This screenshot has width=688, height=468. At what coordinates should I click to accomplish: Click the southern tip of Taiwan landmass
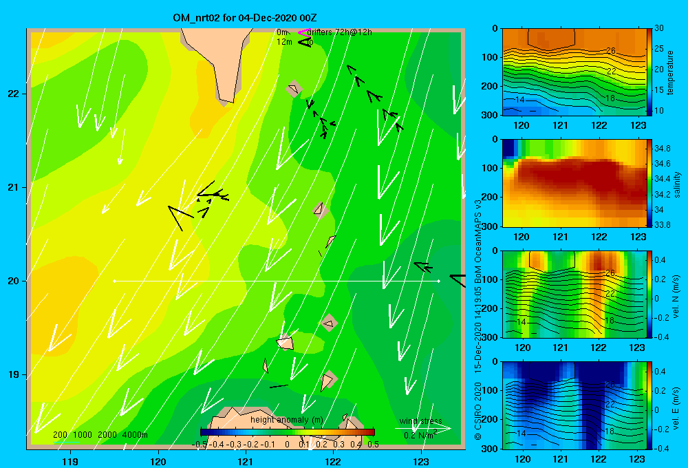[x=226, y=103]
